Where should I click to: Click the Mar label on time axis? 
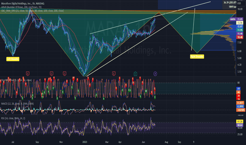point(107,142)
